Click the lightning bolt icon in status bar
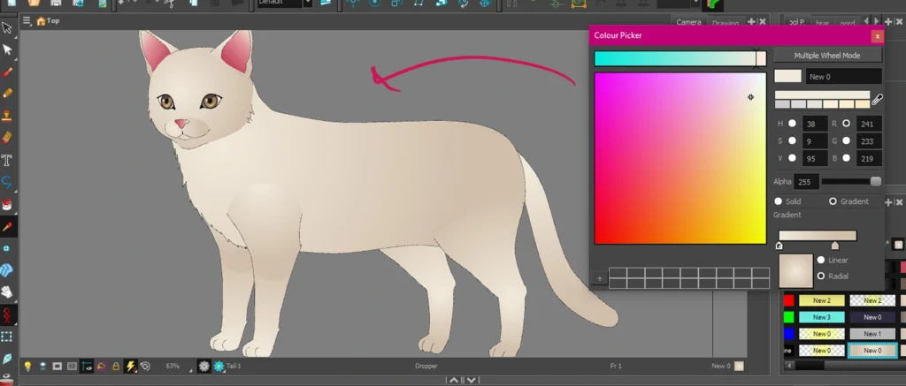The height and width of the screenshot is (386, 906). coord(131,366)
